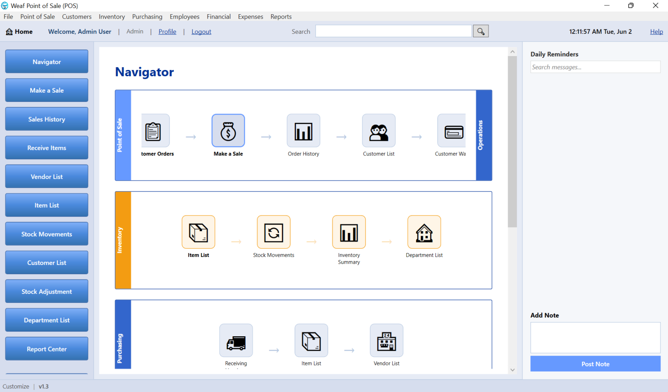Open the Purchasing menu
This screenshot has height=392, width=668.
(x=147, y=16)
